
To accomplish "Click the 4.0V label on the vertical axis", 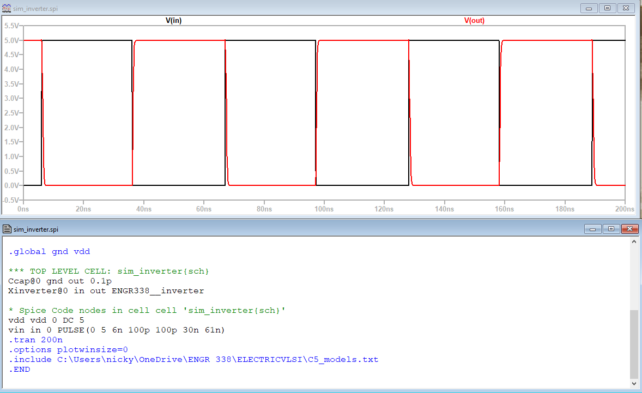I will pos(12,70).
